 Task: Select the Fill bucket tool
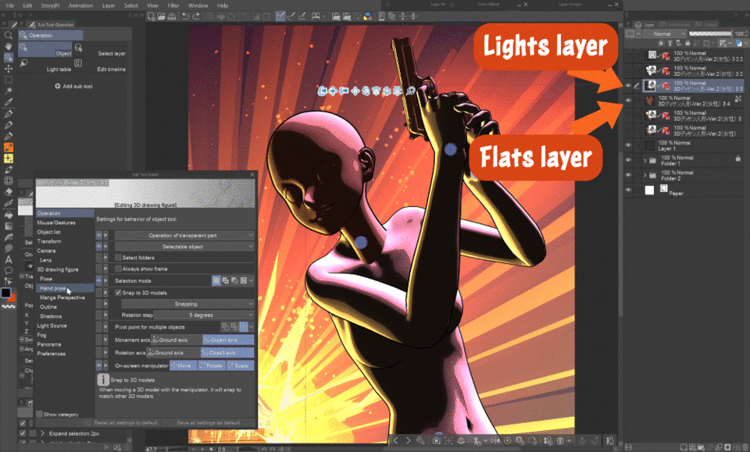coord(8,215)
